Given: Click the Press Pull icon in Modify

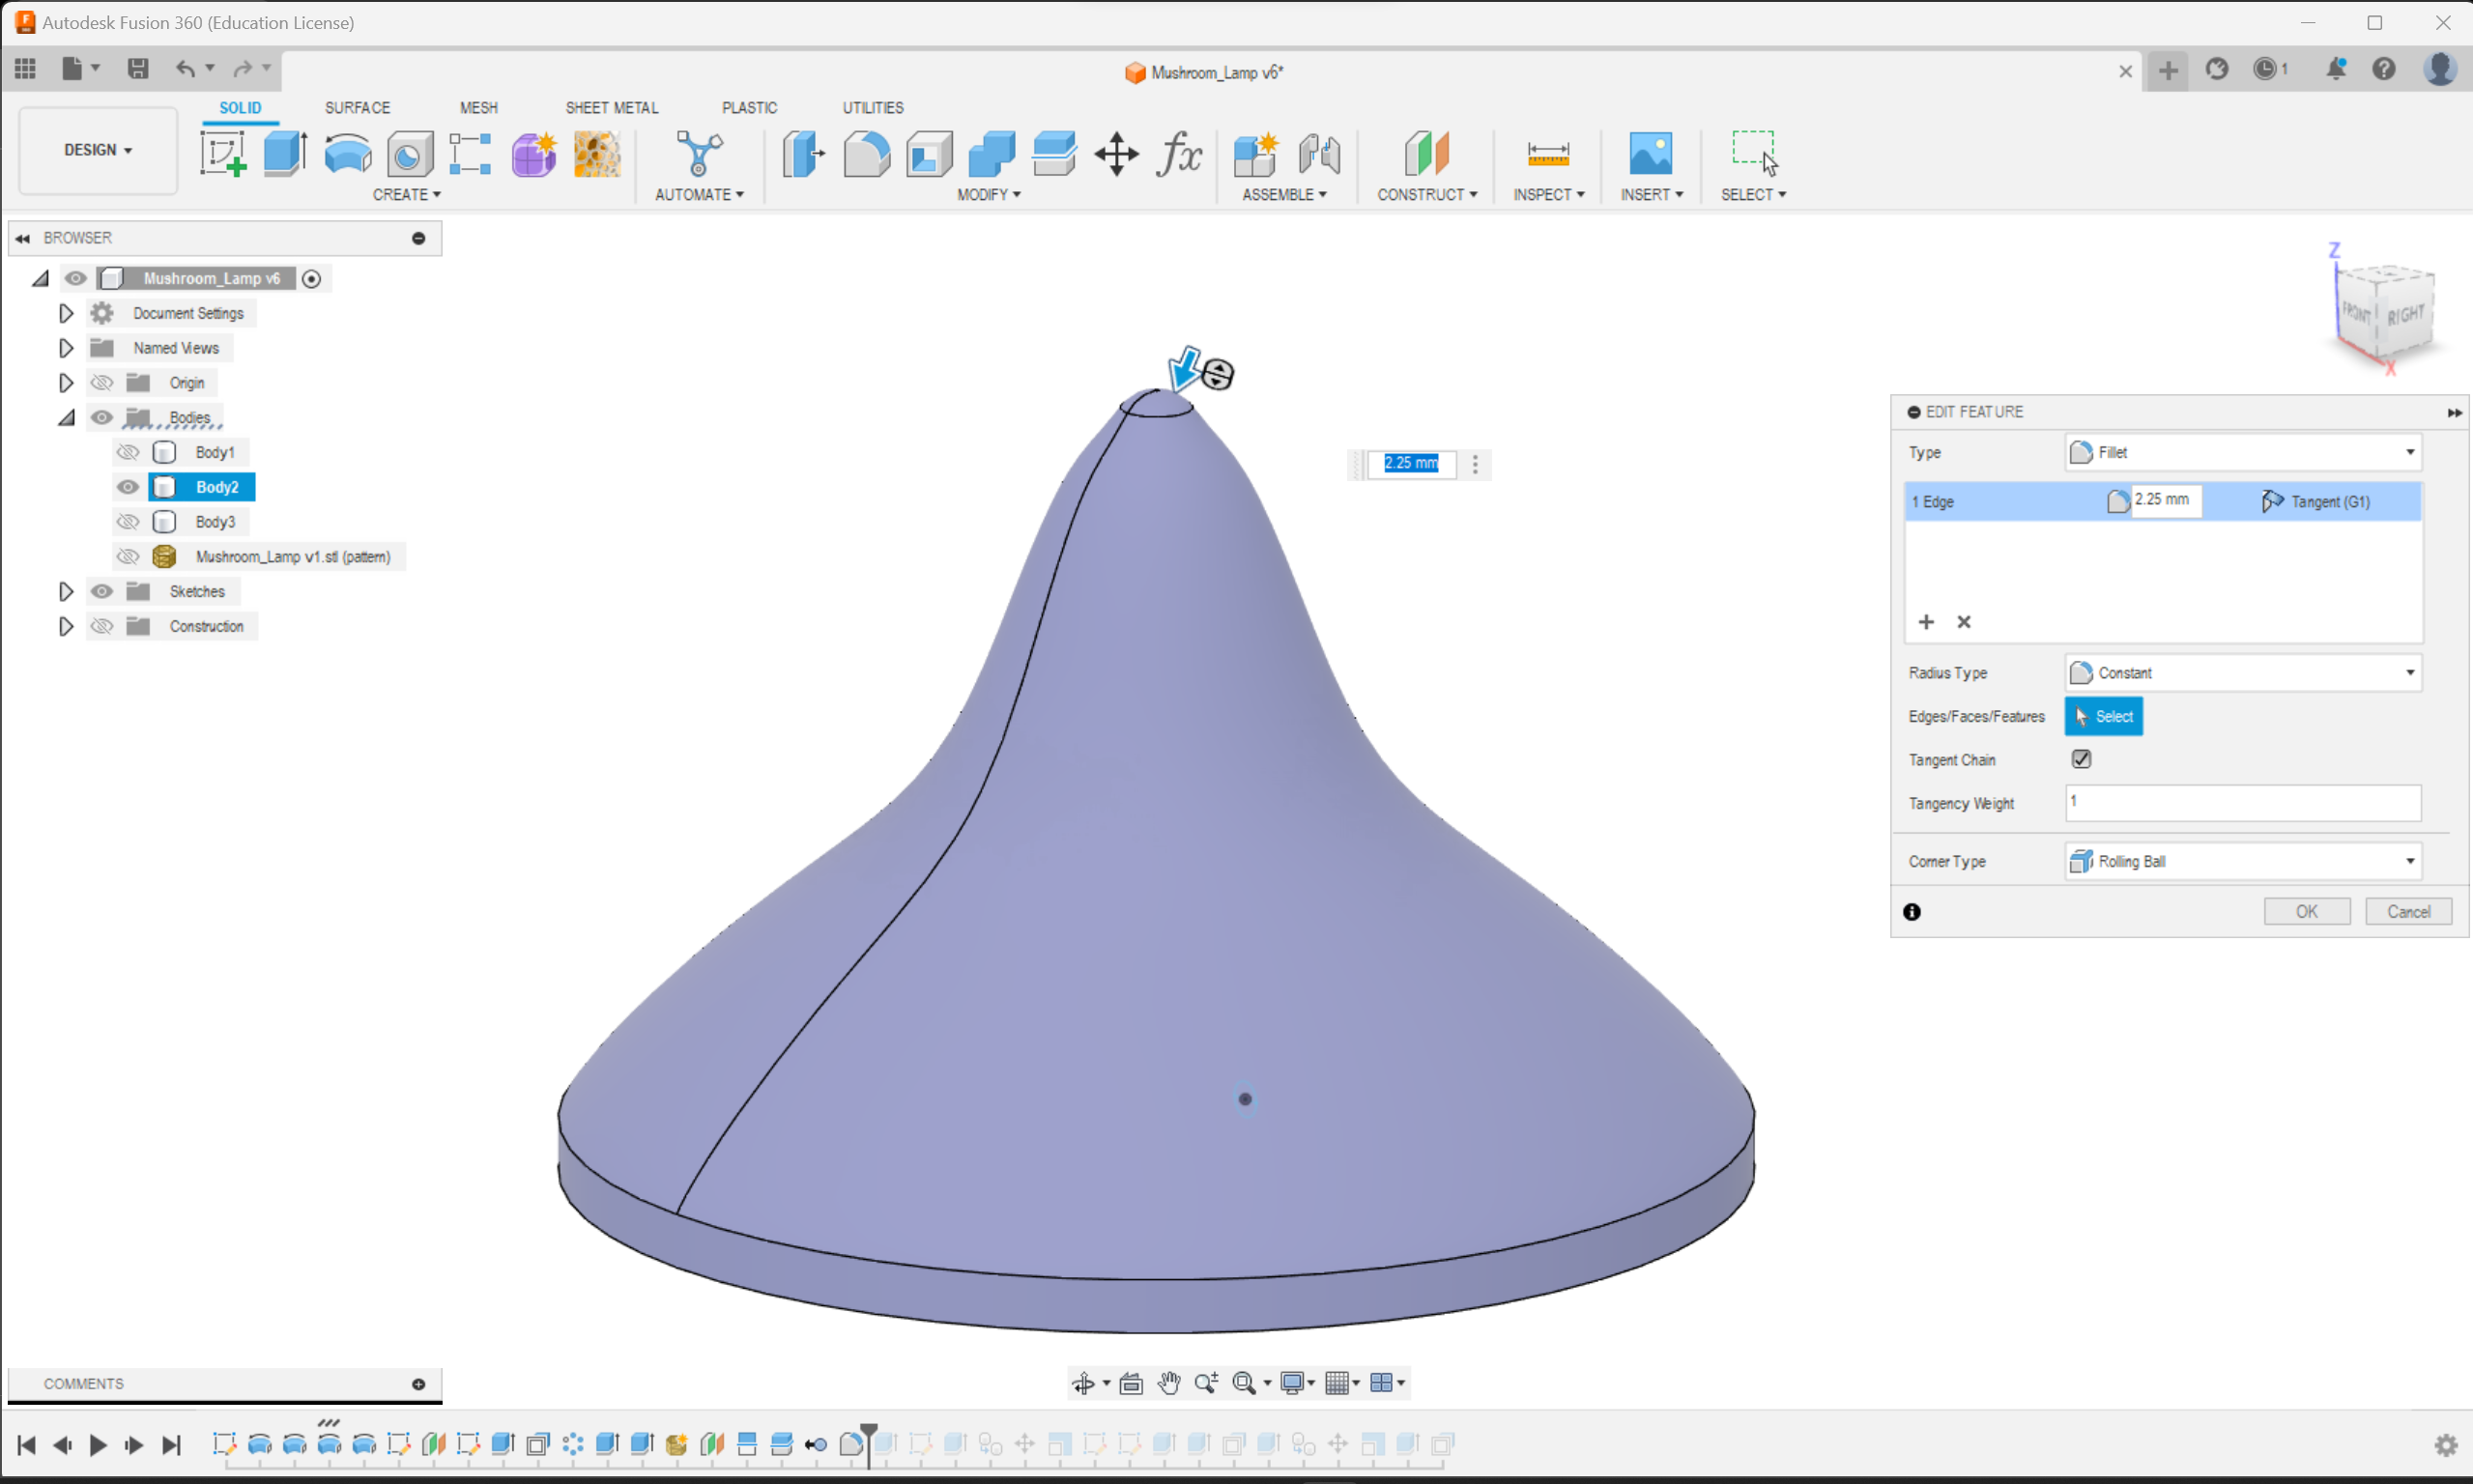Looking at the screenshot, I should pos(803,154).
